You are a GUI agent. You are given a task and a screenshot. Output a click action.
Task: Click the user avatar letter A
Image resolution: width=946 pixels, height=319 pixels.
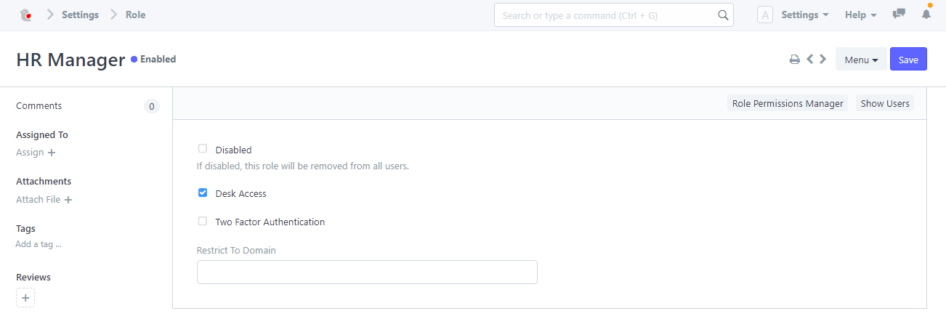point(765,15)
